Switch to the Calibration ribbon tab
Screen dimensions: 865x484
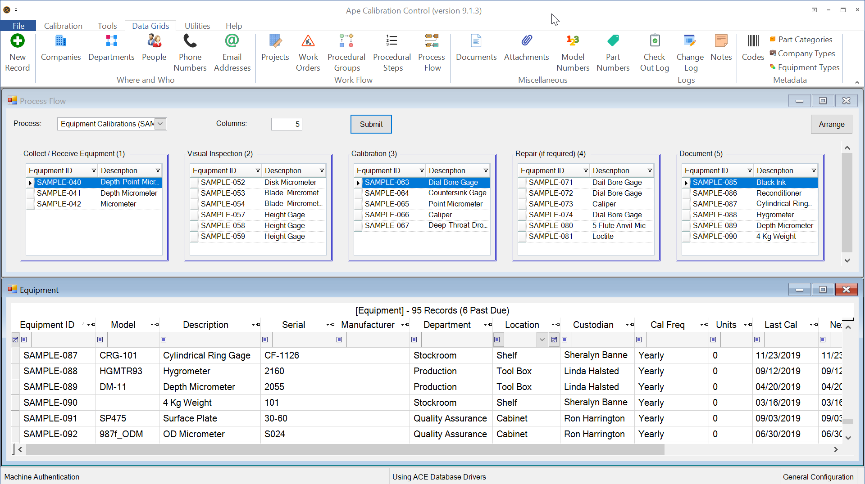coord(63,26)
